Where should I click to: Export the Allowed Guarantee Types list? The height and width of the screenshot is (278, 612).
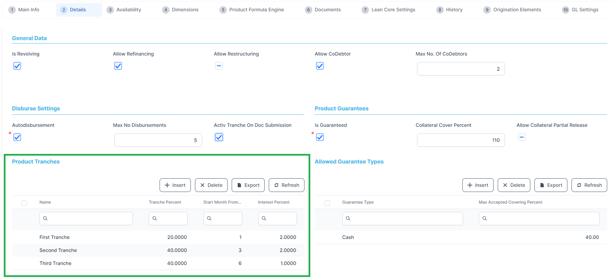pos(551,185)
